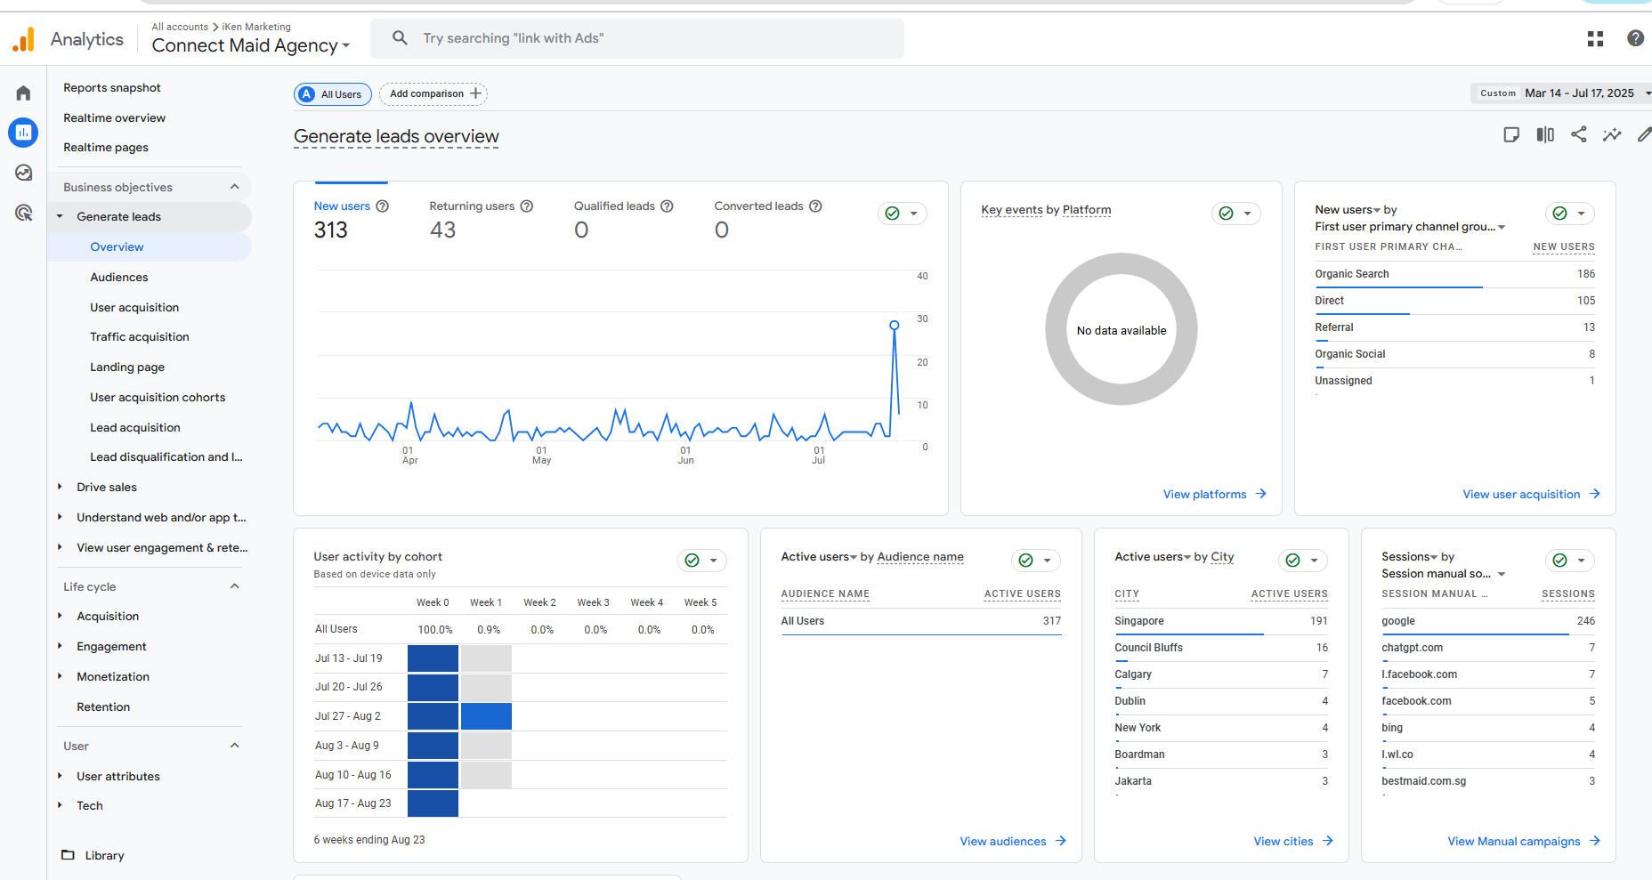
Task: Click the Google apps grid icon
Action: click(x=1595, y=38)
